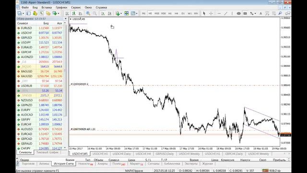
Task: Open the Журнал terminal tab
Action: coord(207,163)
